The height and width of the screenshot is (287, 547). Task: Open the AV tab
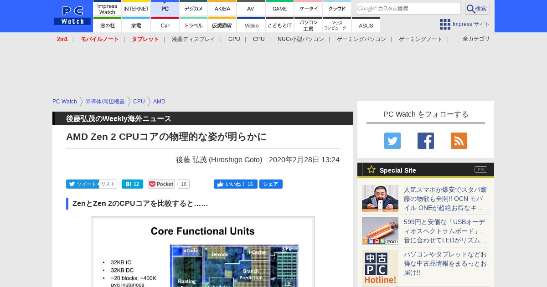pos(251,8)
